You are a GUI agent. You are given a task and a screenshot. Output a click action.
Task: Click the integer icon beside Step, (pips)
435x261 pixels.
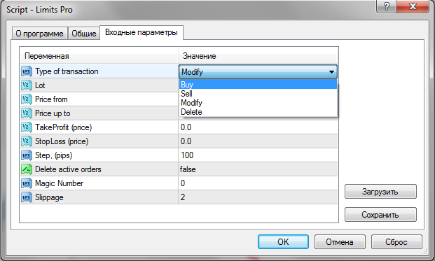click(27, 155)
